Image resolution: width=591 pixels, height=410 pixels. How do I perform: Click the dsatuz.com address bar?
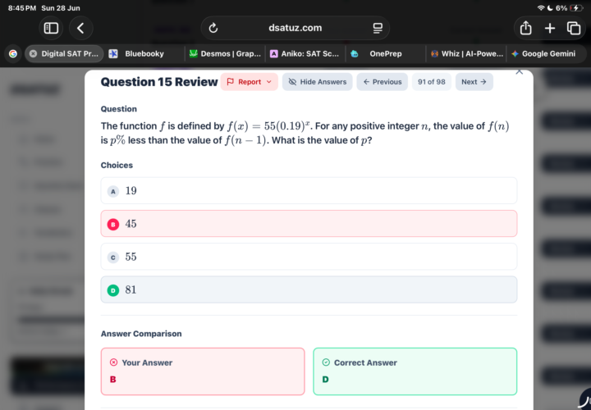(295, 28)
